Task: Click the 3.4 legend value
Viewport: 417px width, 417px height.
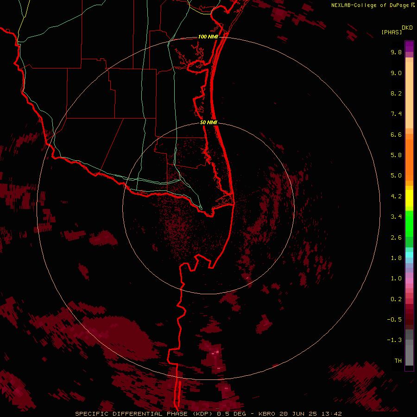Action: [x=396, y=217]
